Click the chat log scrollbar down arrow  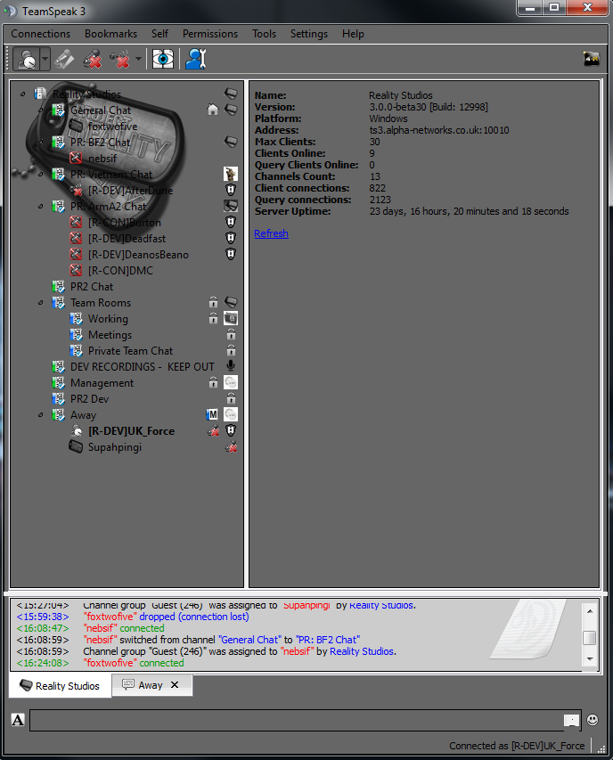point(590,658)
